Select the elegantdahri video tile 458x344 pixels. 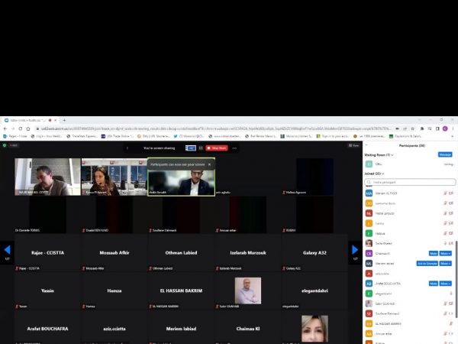tap(314, 290)
